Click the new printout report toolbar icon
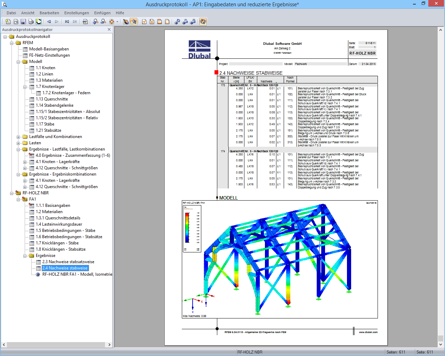The image size is (445, 356). click(x=8, y=22)
